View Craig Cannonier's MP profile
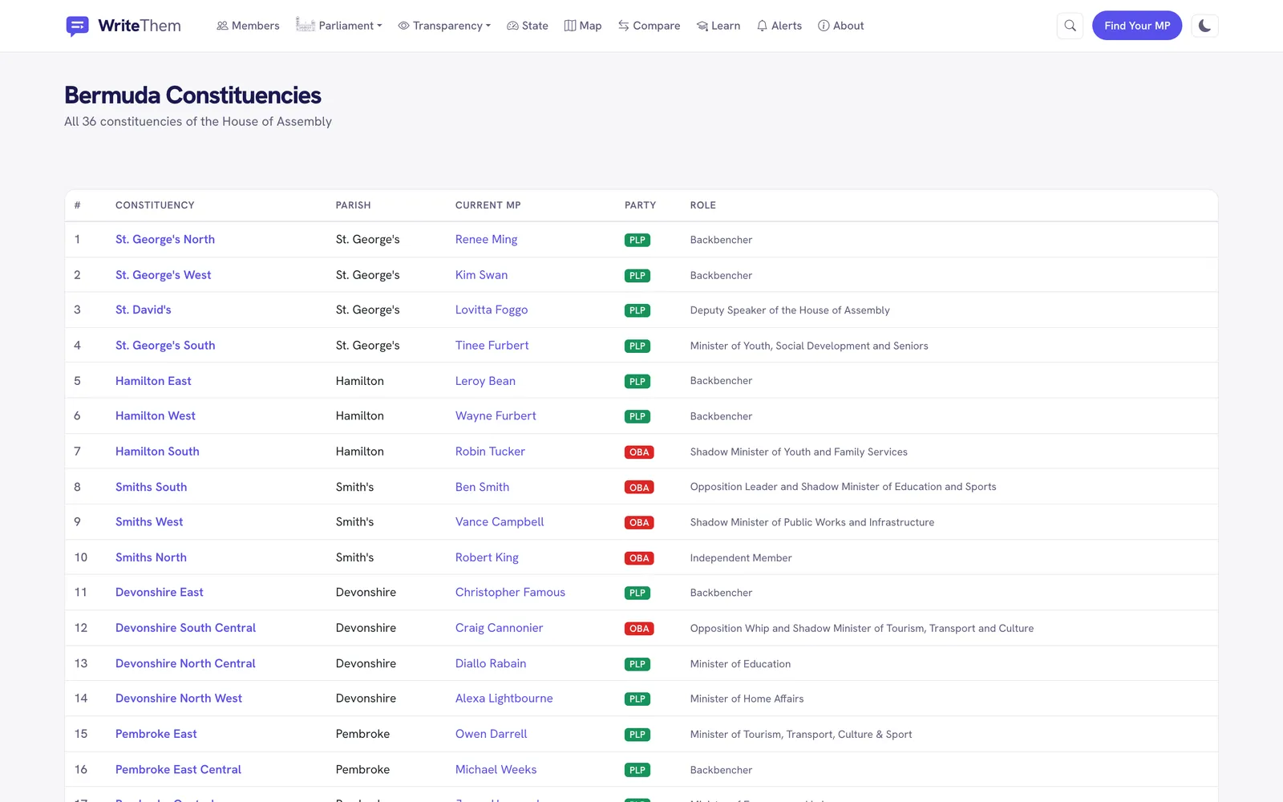The image size is (1283, 802). click(499, 628)
